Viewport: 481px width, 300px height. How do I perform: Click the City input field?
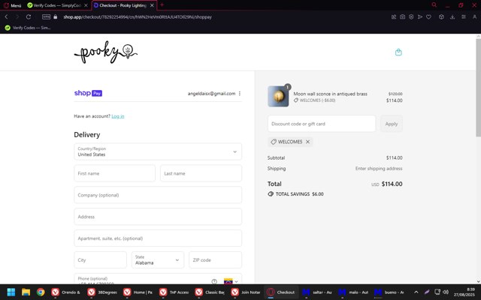100,260
